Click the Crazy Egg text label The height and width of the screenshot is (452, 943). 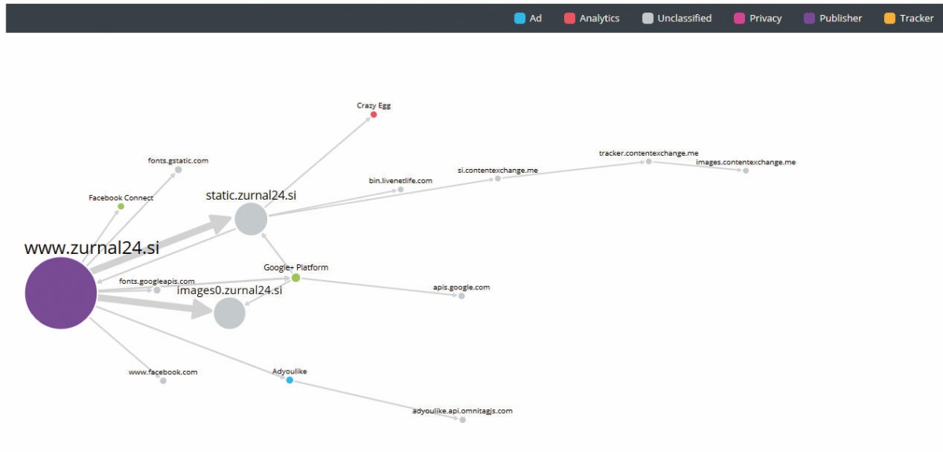[x=373, y=105]
